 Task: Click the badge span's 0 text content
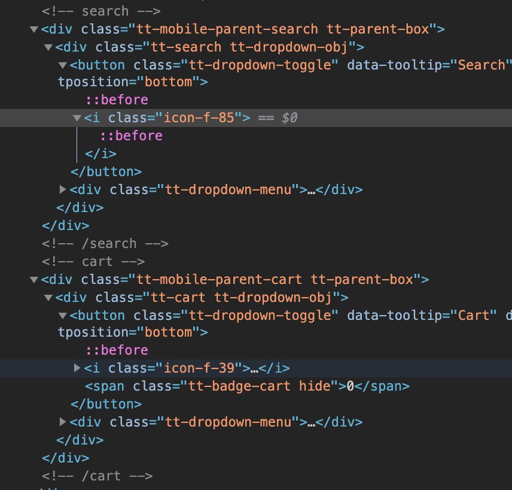tap(351, 386)
